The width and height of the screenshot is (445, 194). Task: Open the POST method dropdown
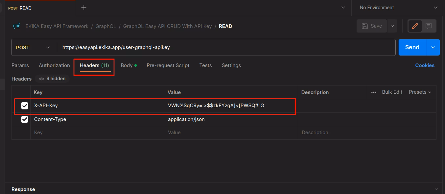[33, 47]
